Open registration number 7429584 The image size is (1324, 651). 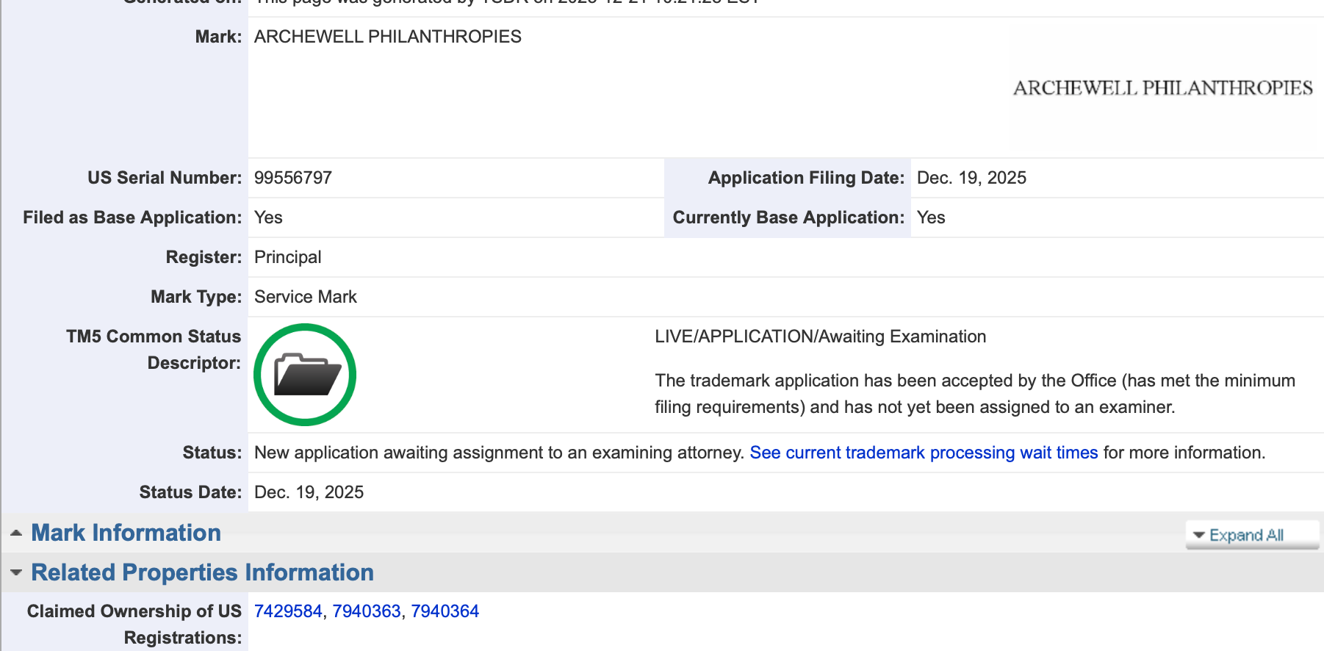pyautogui.click(x=288, y=611)
